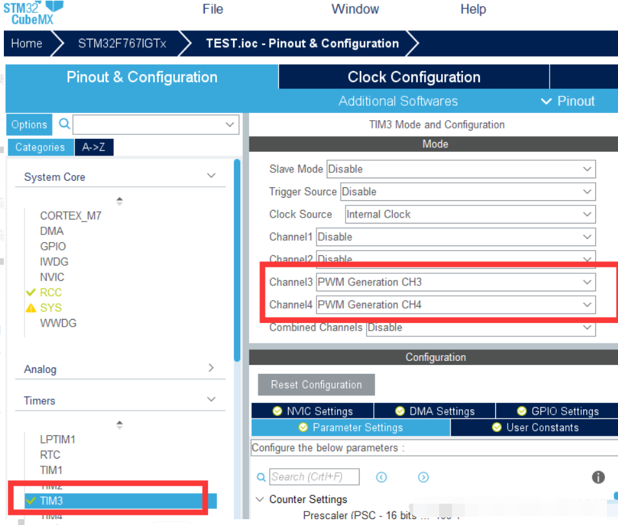Collapse the Counter Settings group

click(x=260, y=499)
